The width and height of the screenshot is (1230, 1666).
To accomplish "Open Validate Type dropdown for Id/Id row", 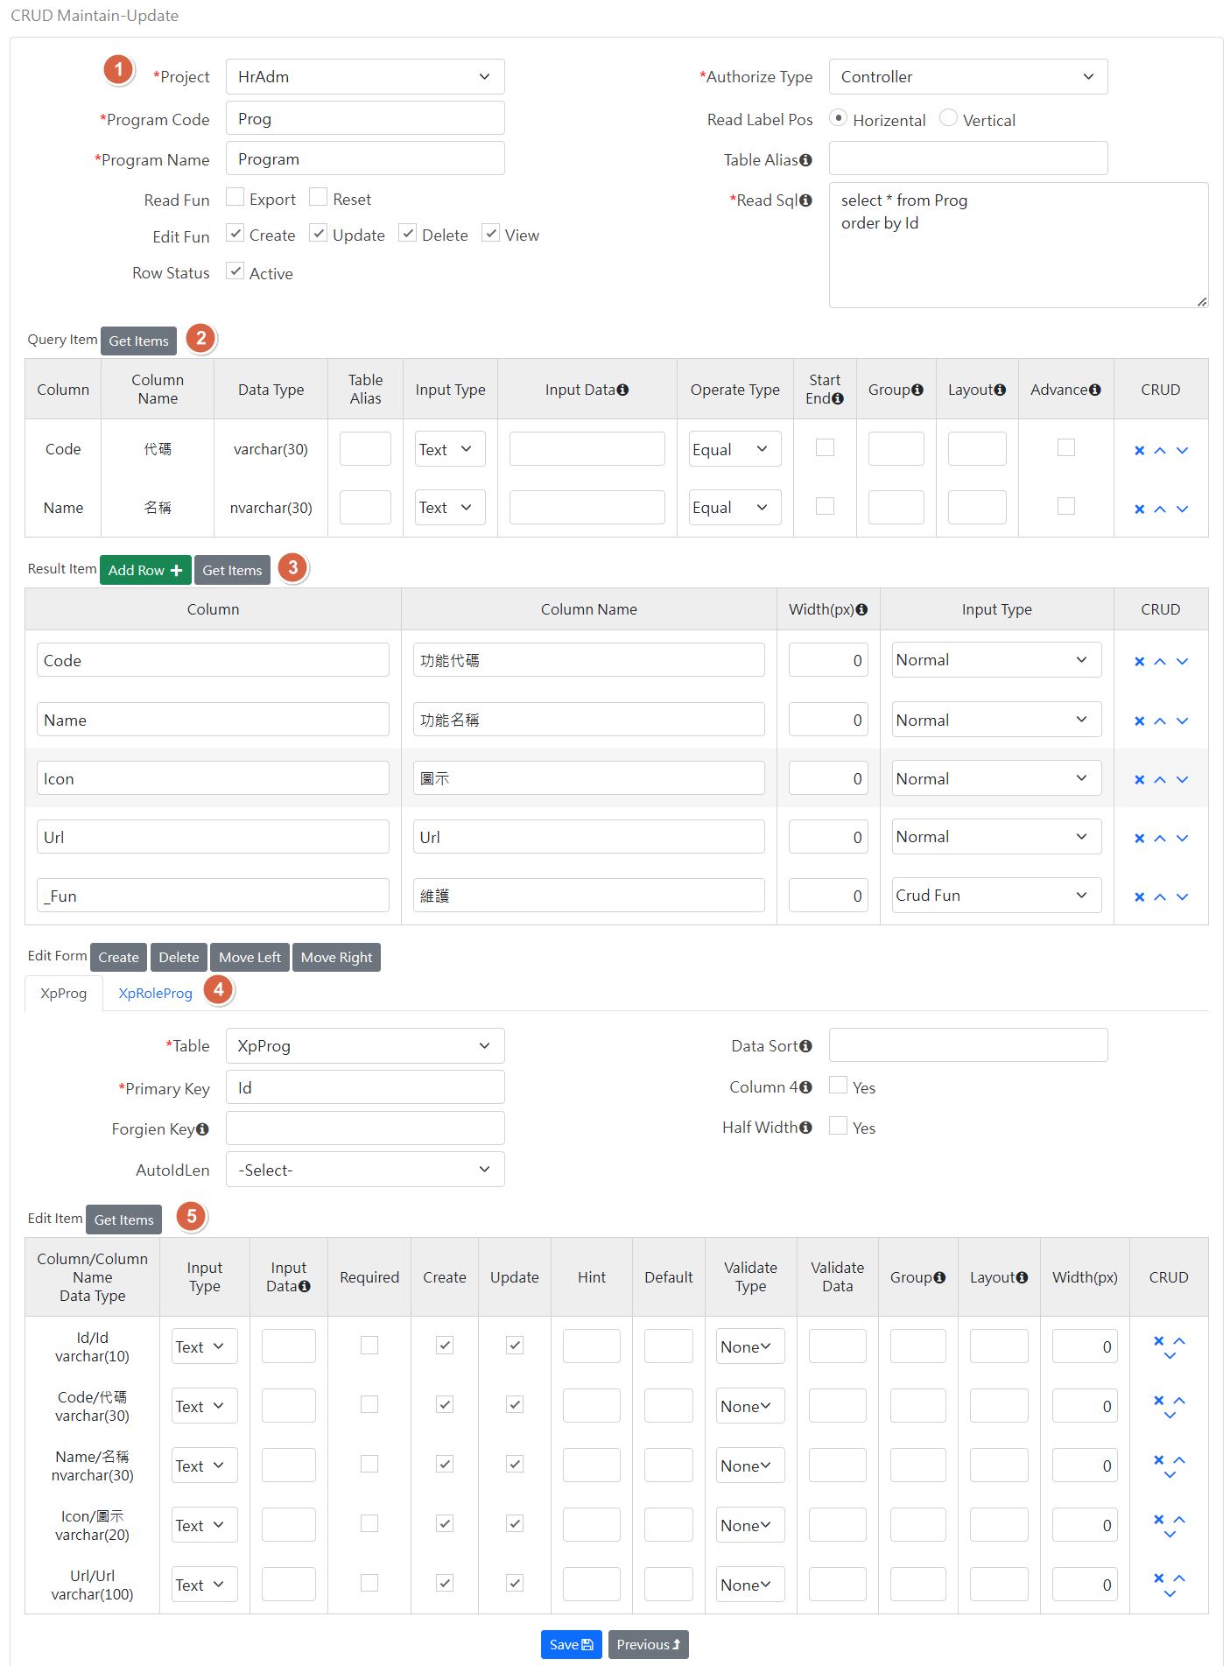I will point(750,1346).
